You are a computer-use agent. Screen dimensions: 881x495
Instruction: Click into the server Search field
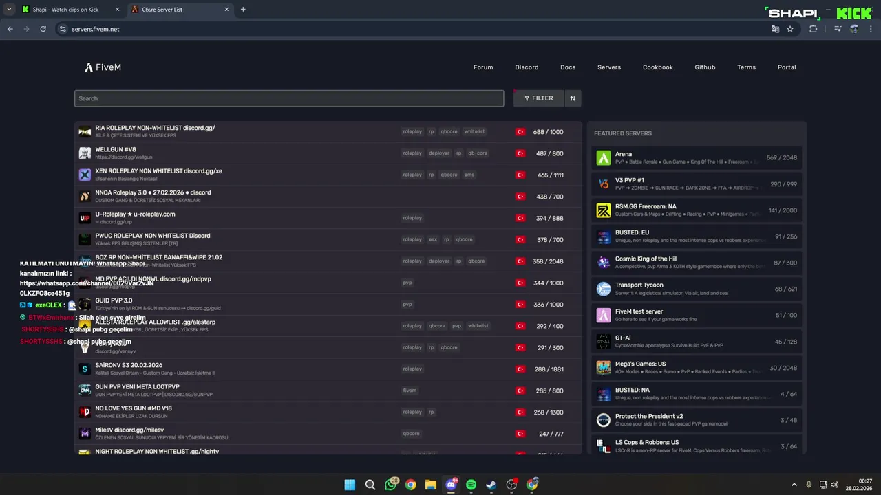click(289, 98)
